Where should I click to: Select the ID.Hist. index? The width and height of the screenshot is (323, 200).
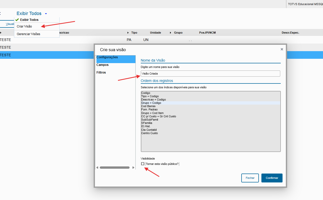point(210,126)
